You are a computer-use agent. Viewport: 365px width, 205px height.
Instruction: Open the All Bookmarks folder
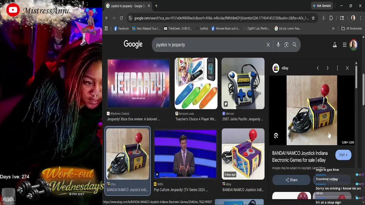352,28
